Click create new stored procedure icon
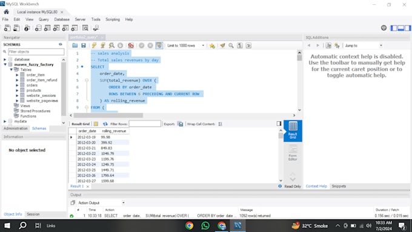Screen dimensions: 412x232 point(65,28)
